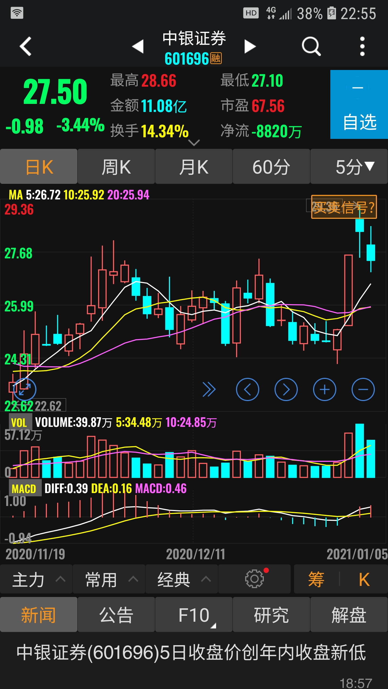
Task: Tap the latest volume bar
Action: point(371,459)
